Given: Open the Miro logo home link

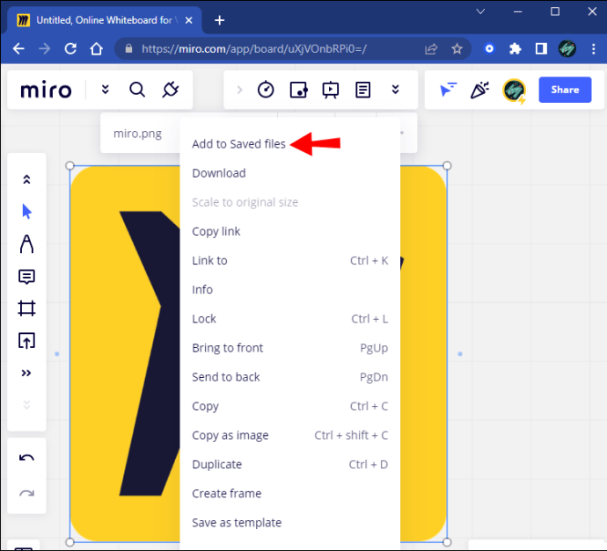Looking at the screenshot, I should 46,91.
